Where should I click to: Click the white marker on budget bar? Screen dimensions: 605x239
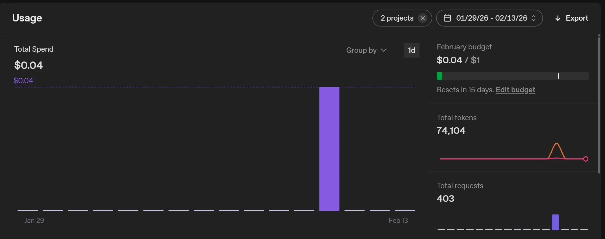coord(558,76)
